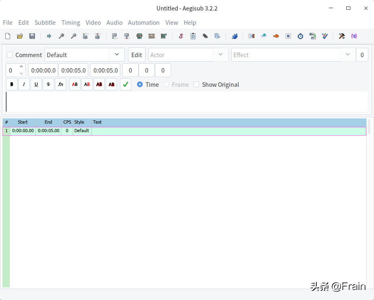374x300 pixels.
Task: Toggle underline formatting button
Action: tap(36, 84)
